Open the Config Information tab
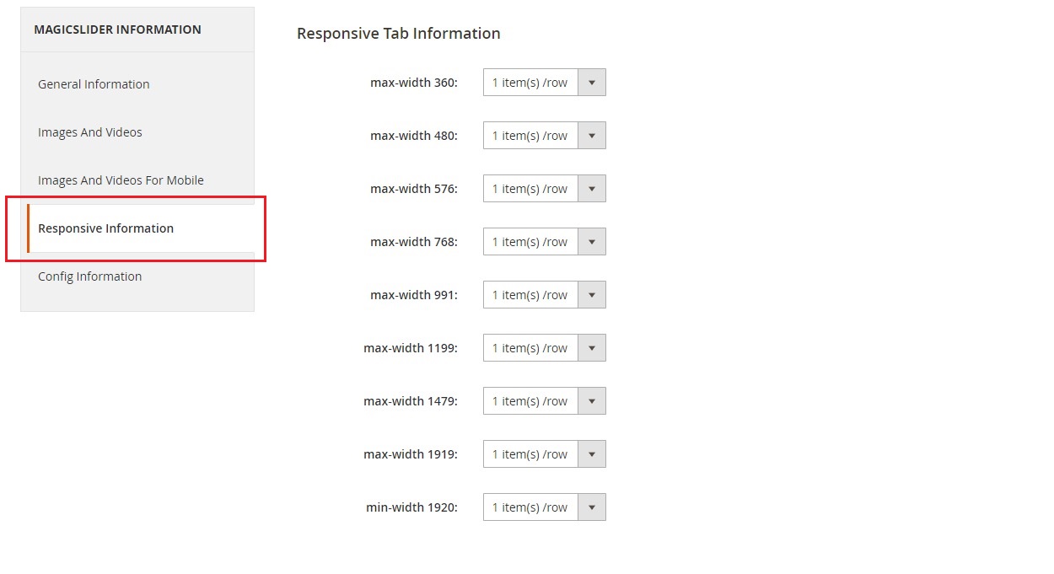The height and width of the screenshot is (574, 1054). tap(90, 276)
